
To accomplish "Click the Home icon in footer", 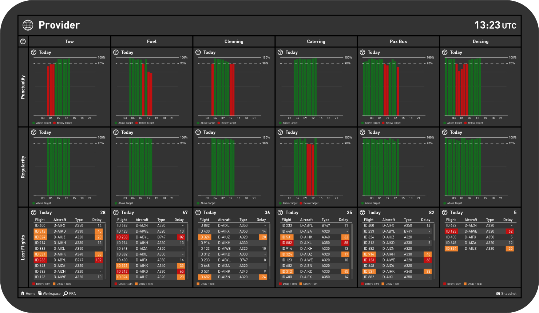I will 23,293.
